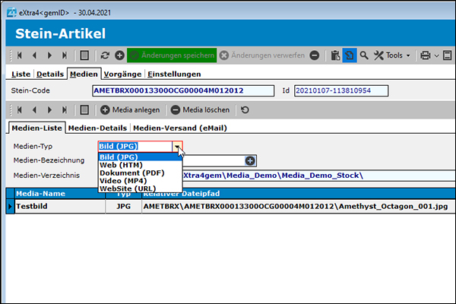This screenshot has width=456, height=304.
Task: Click the printer icon in toolbar
Action: pos(426,55)
